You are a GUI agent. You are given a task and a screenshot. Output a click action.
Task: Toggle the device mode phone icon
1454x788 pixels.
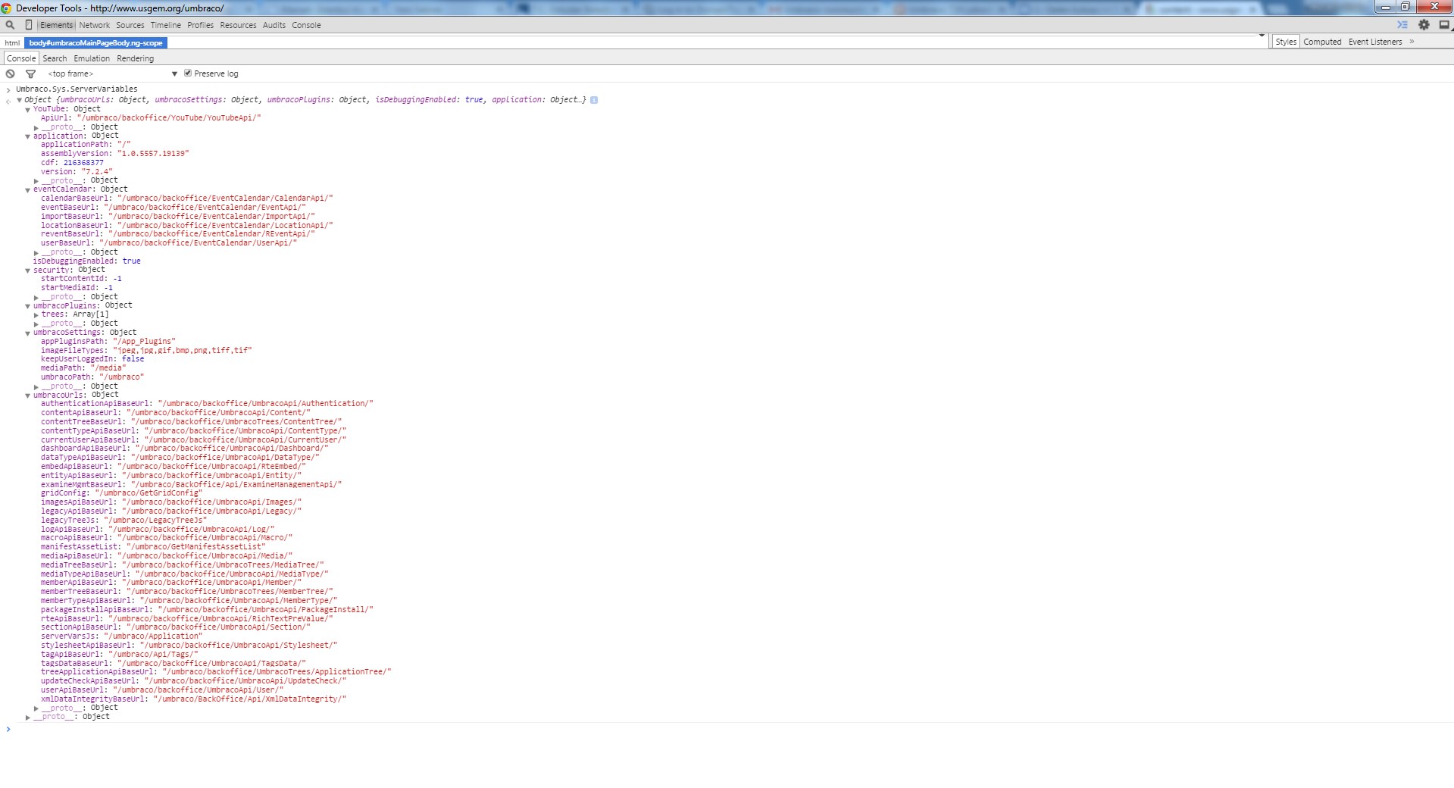29,25
